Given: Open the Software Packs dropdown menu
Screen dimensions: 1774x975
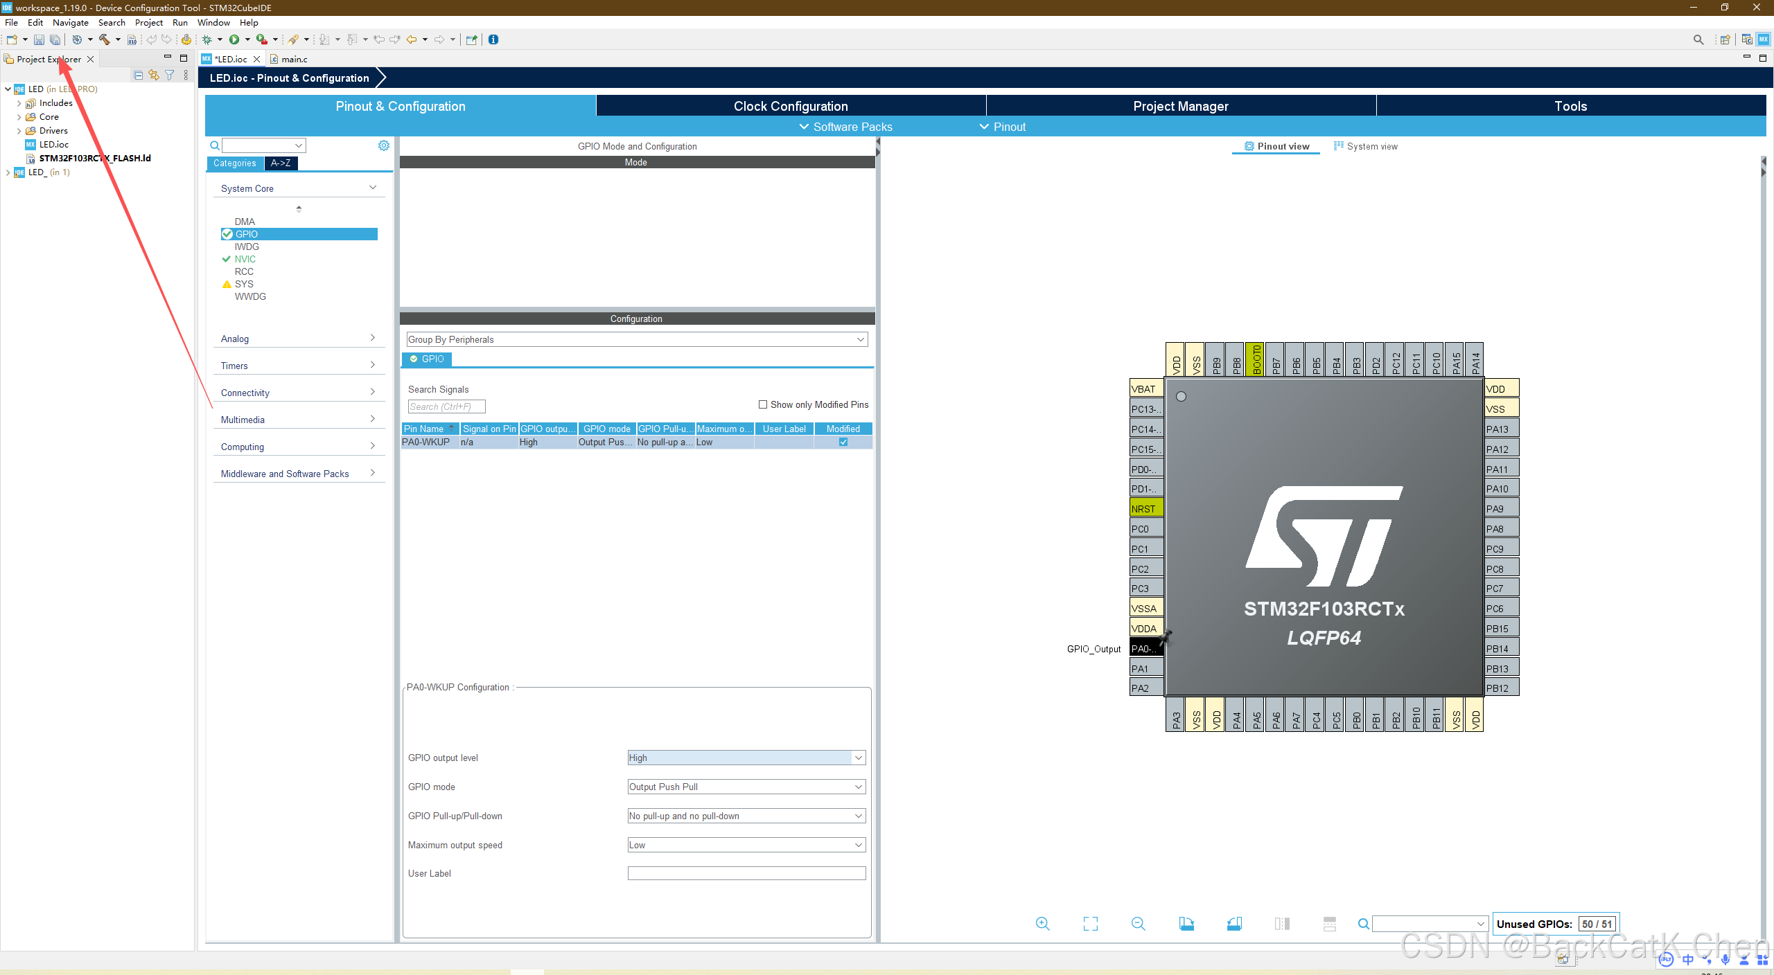Looking at the screenshot, I should [x=846, y=127].
